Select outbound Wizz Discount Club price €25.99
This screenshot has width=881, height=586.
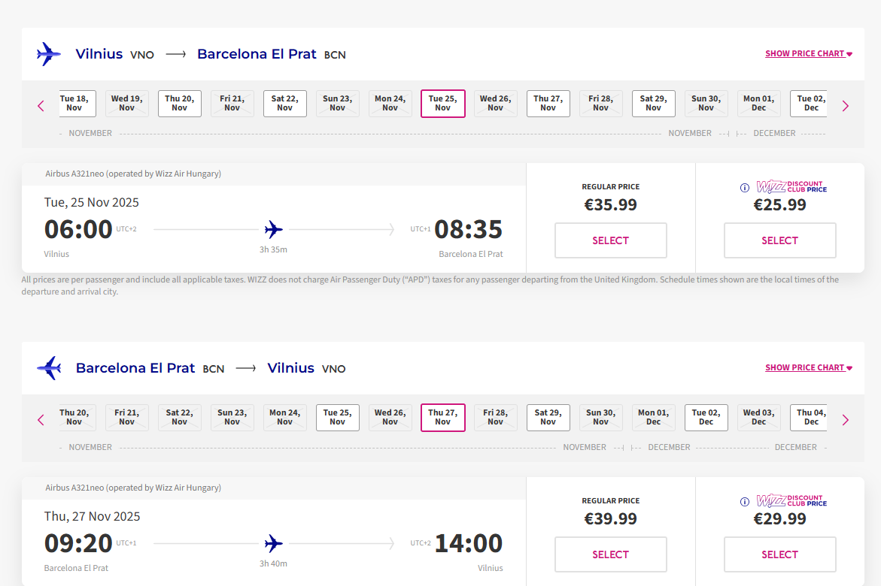click(x=779, y=240)
